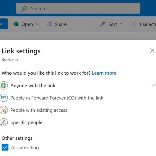
Task: Click the X icon to clear selection
Action: click(133, 24)
